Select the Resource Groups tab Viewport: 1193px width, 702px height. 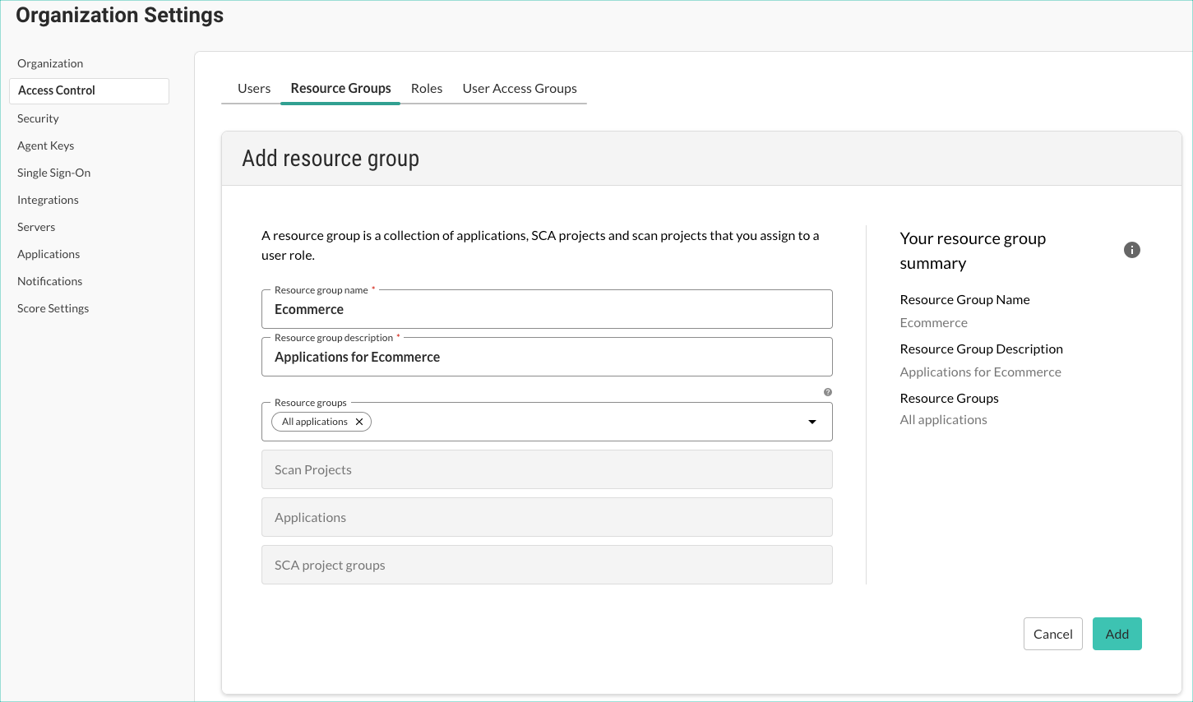pos(340,88)
